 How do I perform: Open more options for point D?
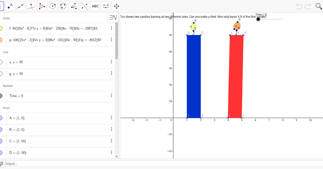coord(111,152)
